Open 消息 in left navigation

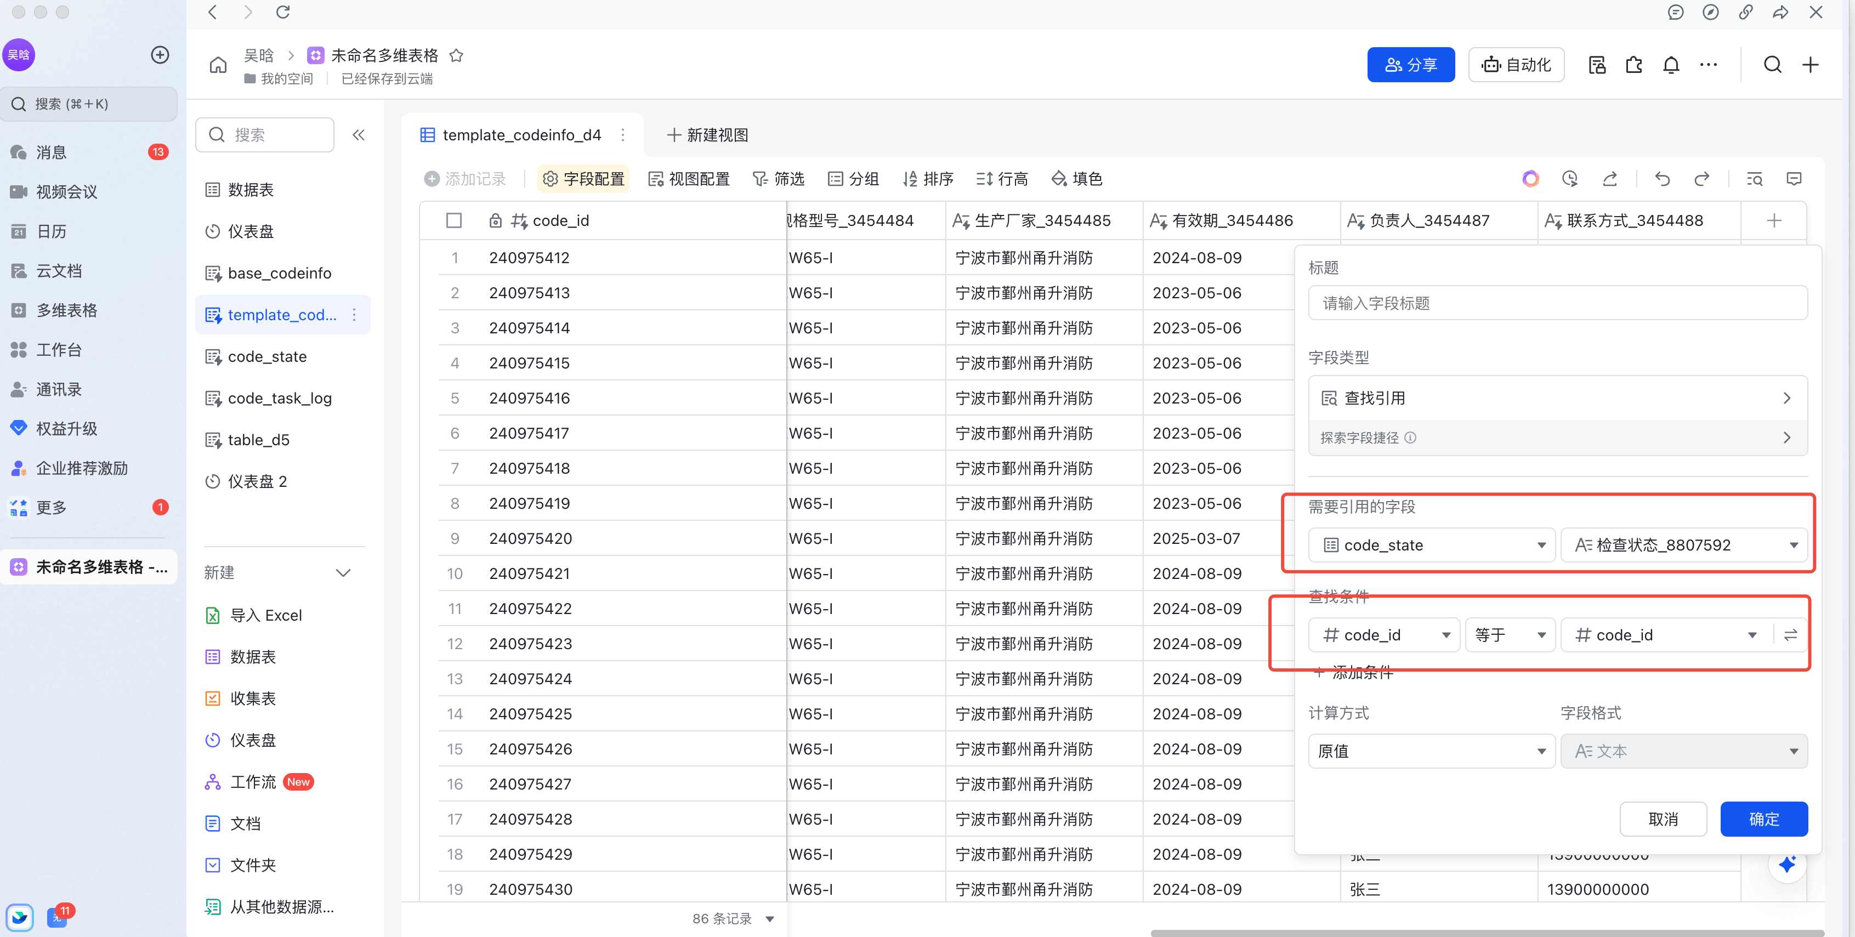[89, 152]
